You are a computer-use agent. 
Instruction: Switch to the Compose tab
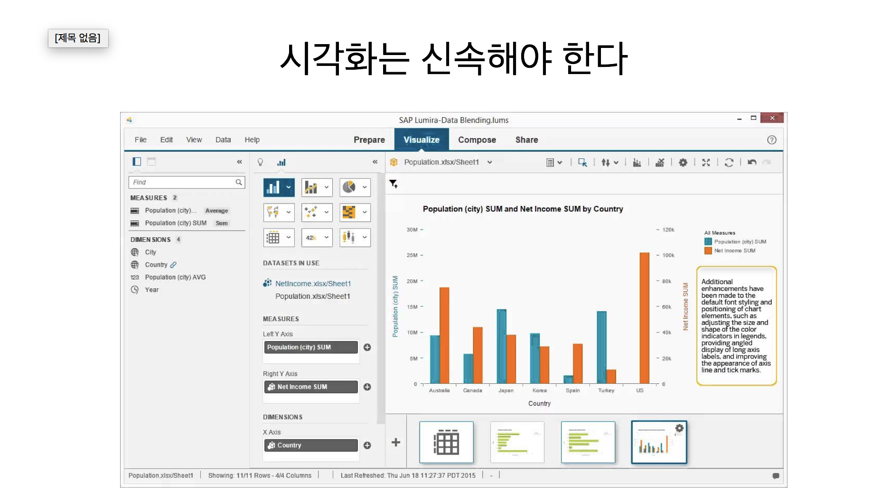[x=477, y=140]
